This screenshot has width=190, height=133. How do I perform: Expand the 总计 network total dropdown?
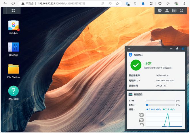pos(132,109)
